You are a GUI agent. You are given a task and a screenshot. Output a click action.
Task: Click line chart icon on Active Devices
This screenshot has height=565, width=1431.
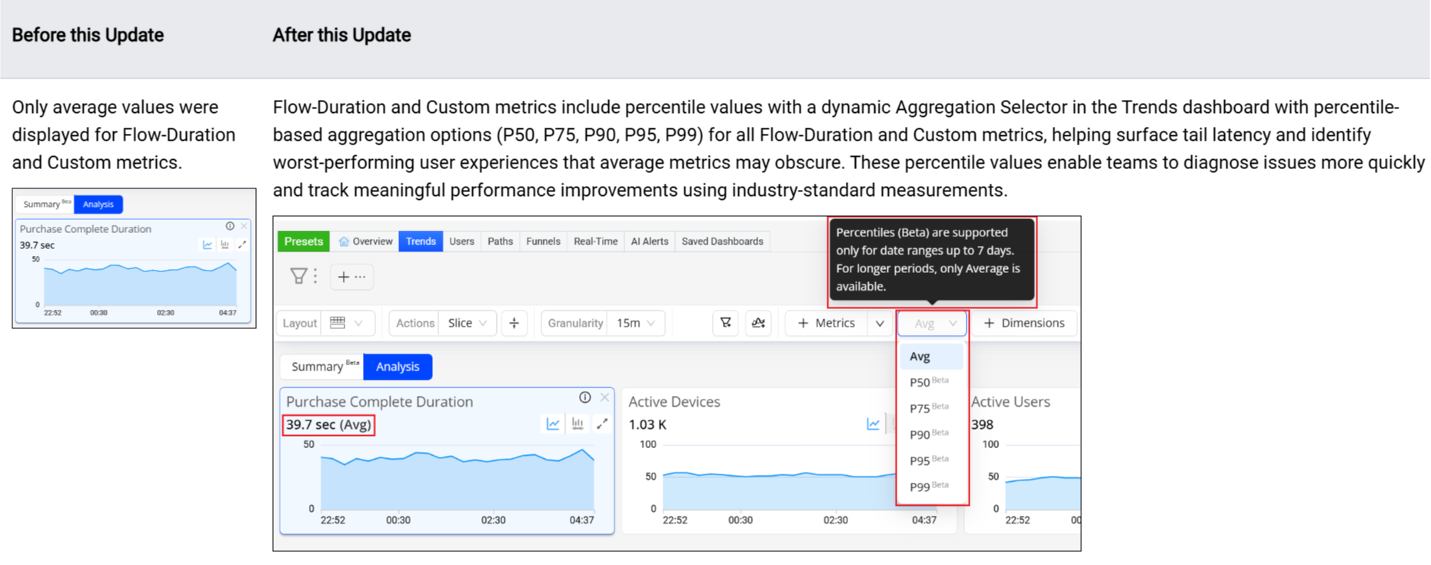873,424
